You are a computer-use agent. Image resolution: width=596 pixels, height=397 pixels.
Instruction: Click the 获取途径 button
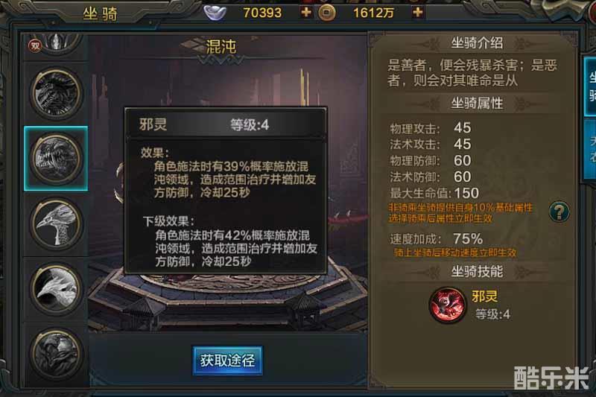(227, 361)
